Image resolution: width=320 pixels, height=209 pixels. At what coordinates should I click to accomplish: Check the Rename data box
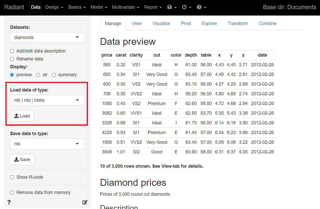[x=12, y=59]
